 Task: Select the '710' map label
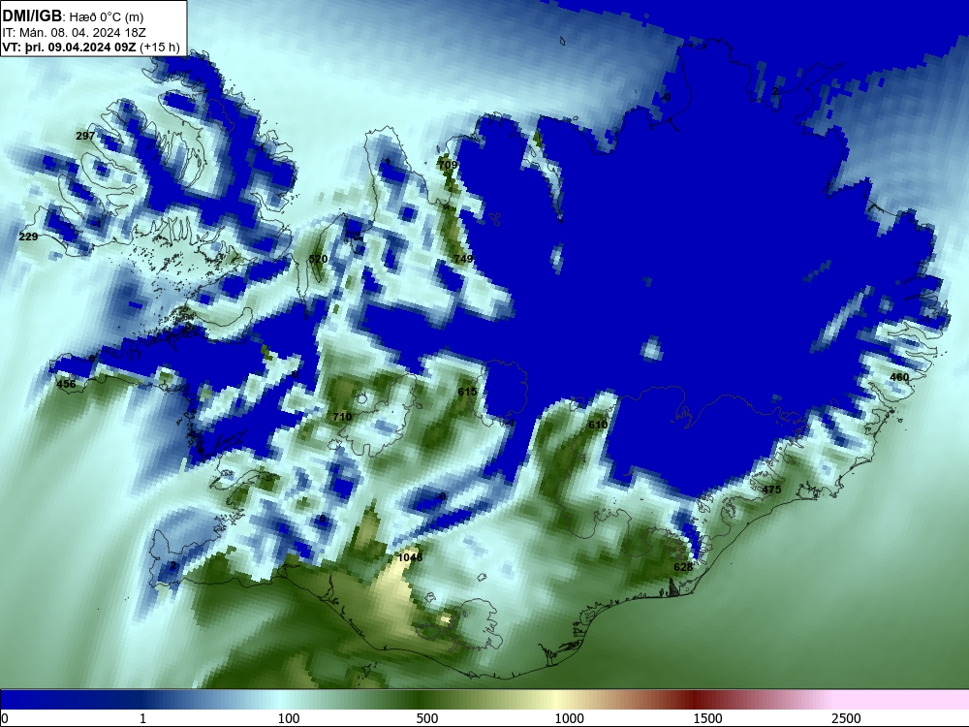(342, 417)
